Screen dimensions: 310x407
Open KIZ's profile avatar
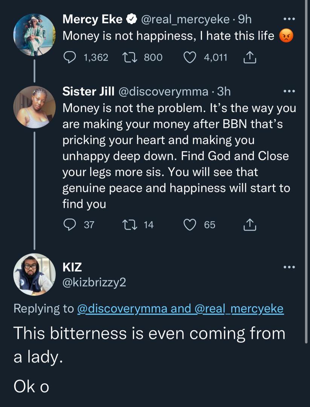pos(34,274)
